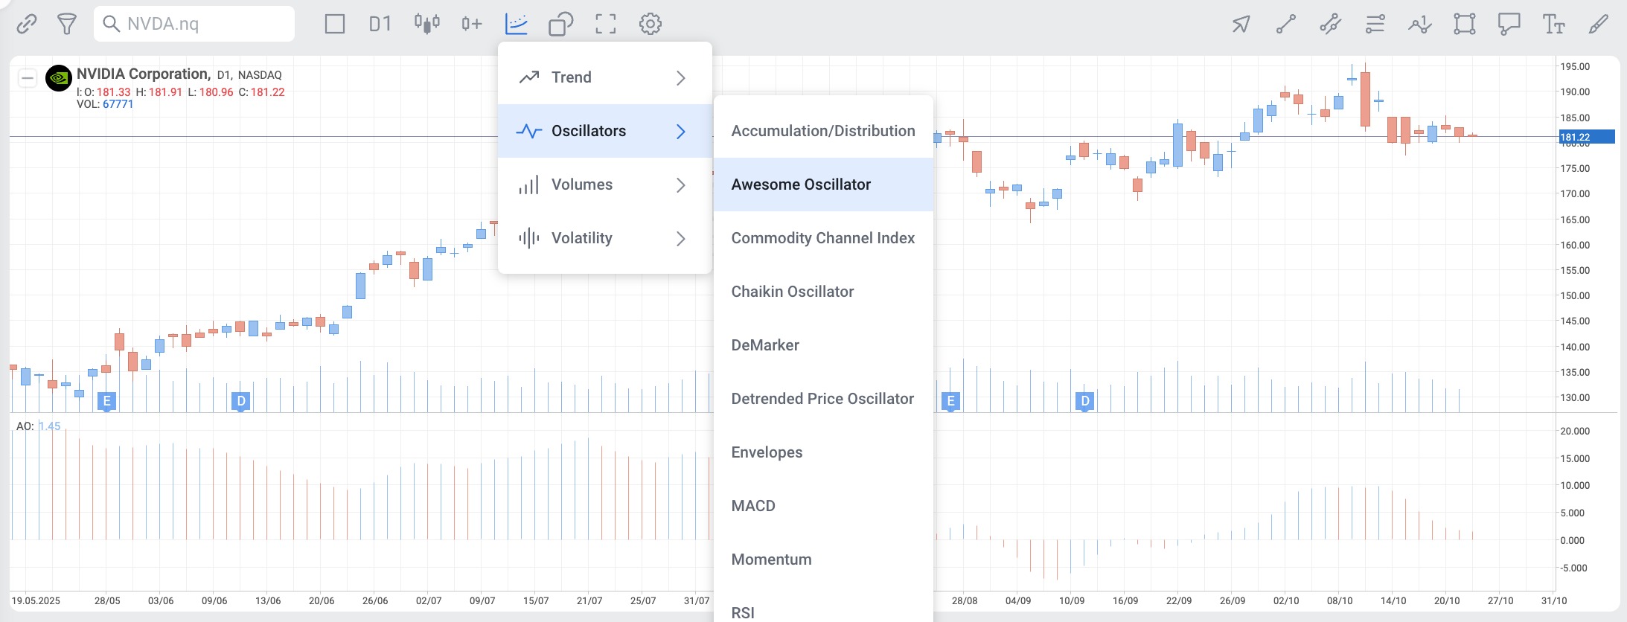Viewport: 1627px width, 622px height.
Task: Click the link chart chain icon
Action: [x=27, y=25]
